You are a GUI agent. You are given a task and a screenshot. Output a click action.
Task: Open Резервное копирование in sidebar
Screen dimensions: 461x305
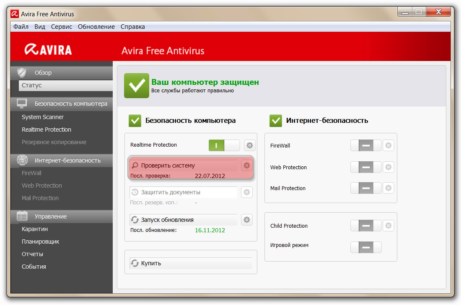(54, 142)
